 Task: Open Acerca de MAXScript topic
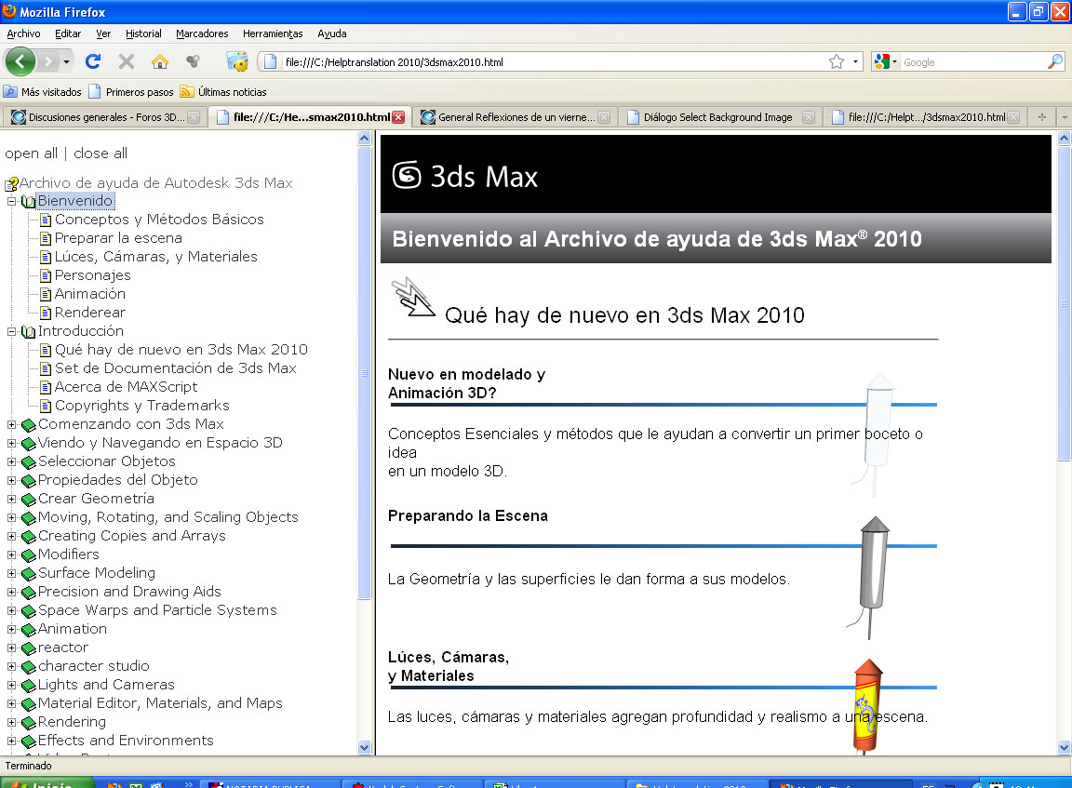tap(126, 387)
